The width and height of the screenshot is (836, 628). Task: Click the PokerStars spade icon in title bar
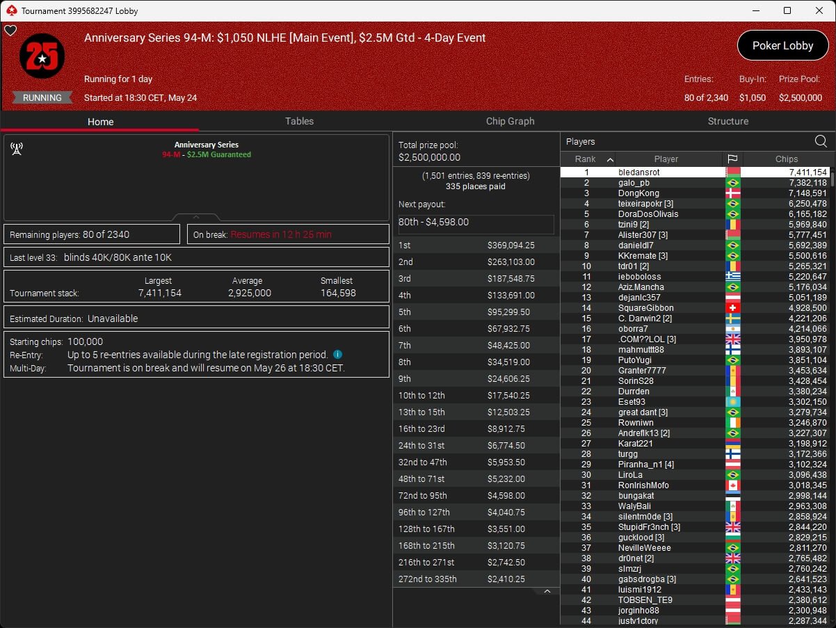(10, 10)
